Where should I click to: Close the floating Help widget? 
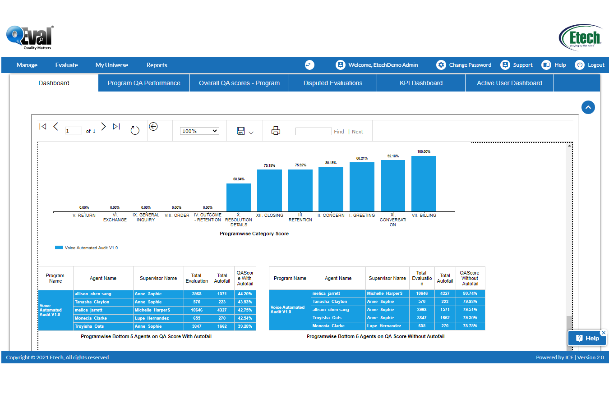(604, 333)
